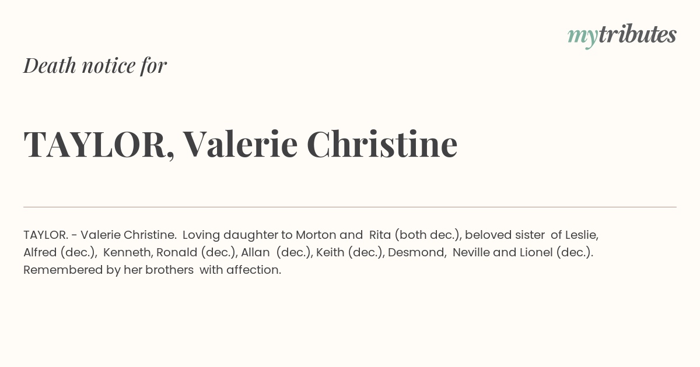Click the TAYLOR, Valerie Christine title
The width and height of the screenshot is (700, 367).
point(240,144)
